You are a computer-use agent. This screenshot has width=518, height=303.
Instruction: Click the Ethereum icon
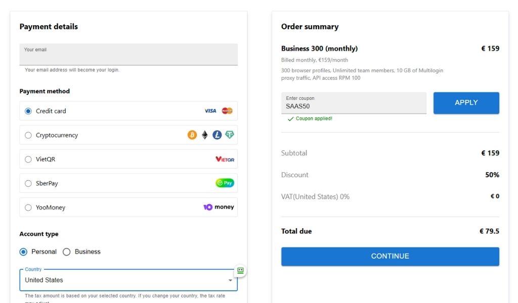tap(205, 135)
